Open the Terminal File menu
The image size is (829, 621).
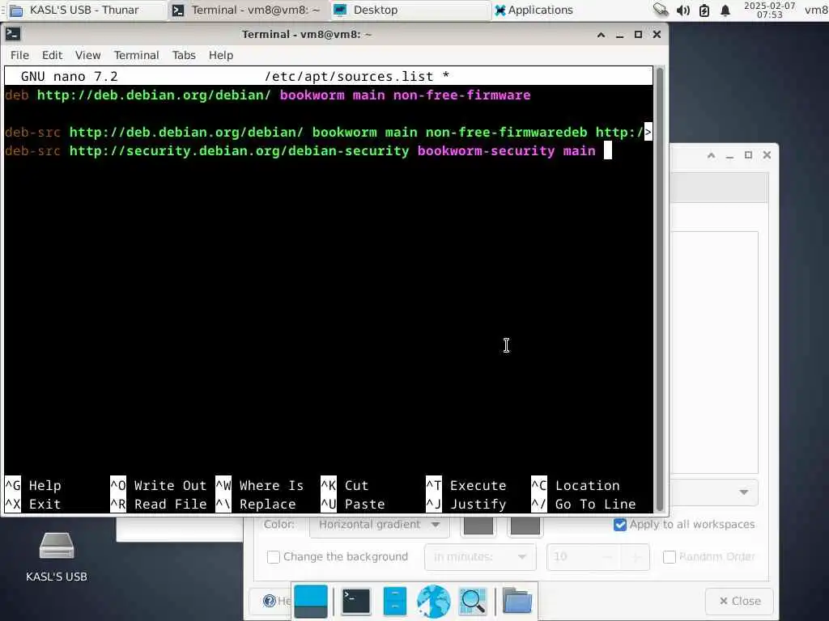click(x=19, y=55)
